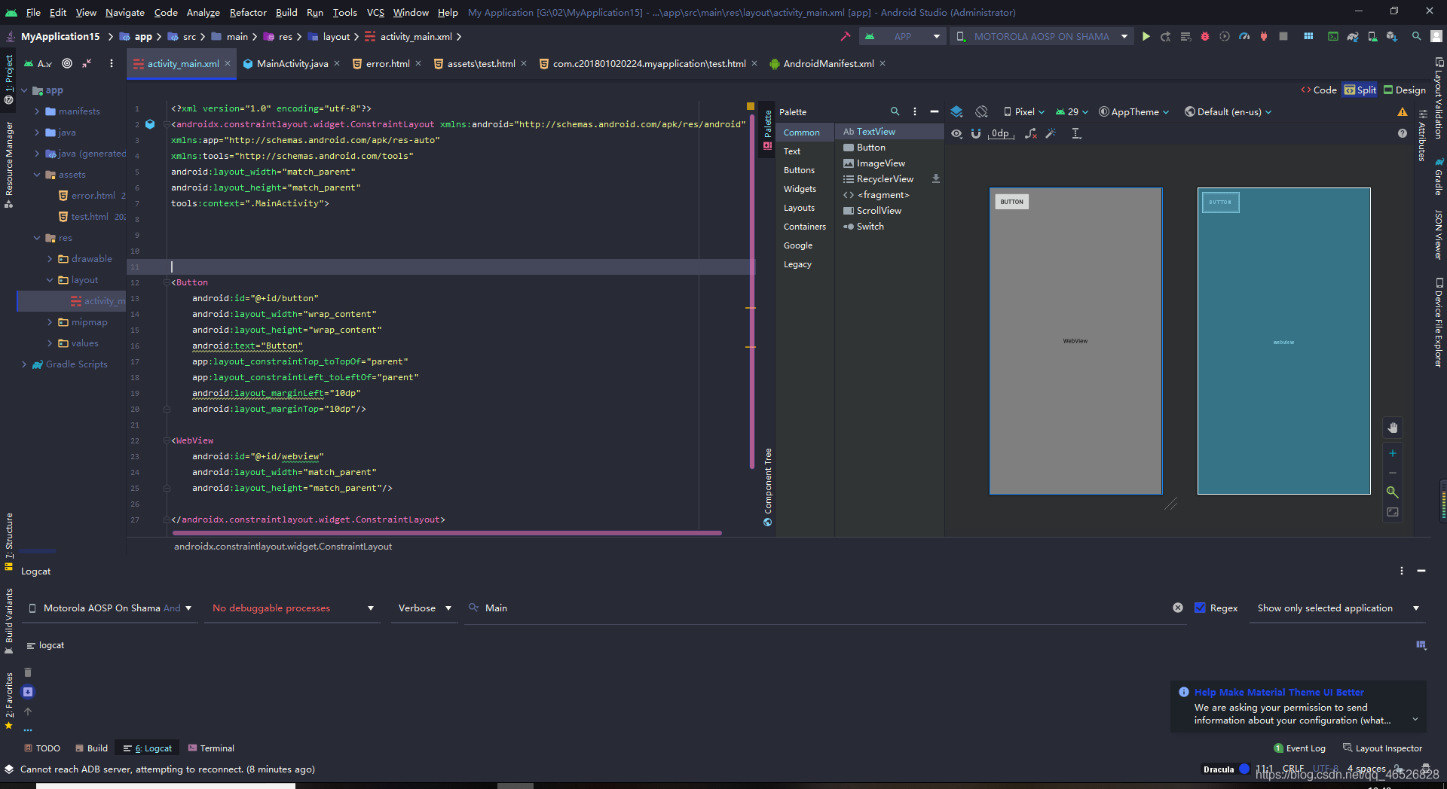Click Help Make Material Theme UI Better link
The width and height of the screenshot is (1447, 789).
[x=1279, y=692]
